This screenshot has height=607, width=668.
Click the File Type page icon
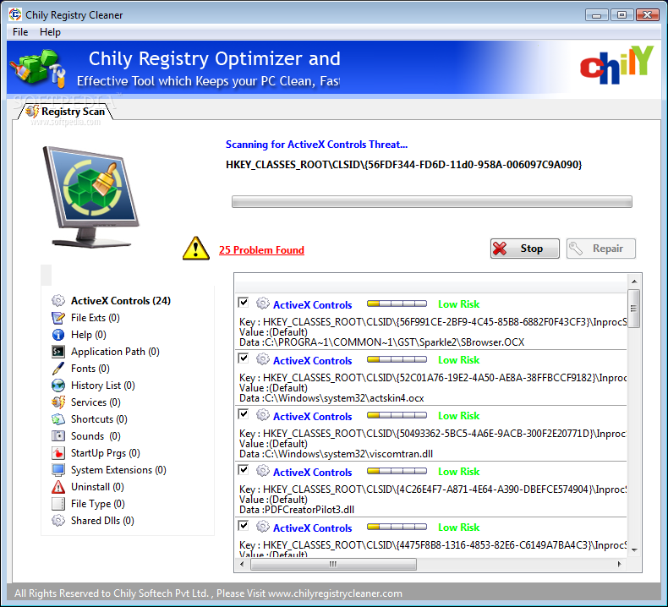(58, 504)
